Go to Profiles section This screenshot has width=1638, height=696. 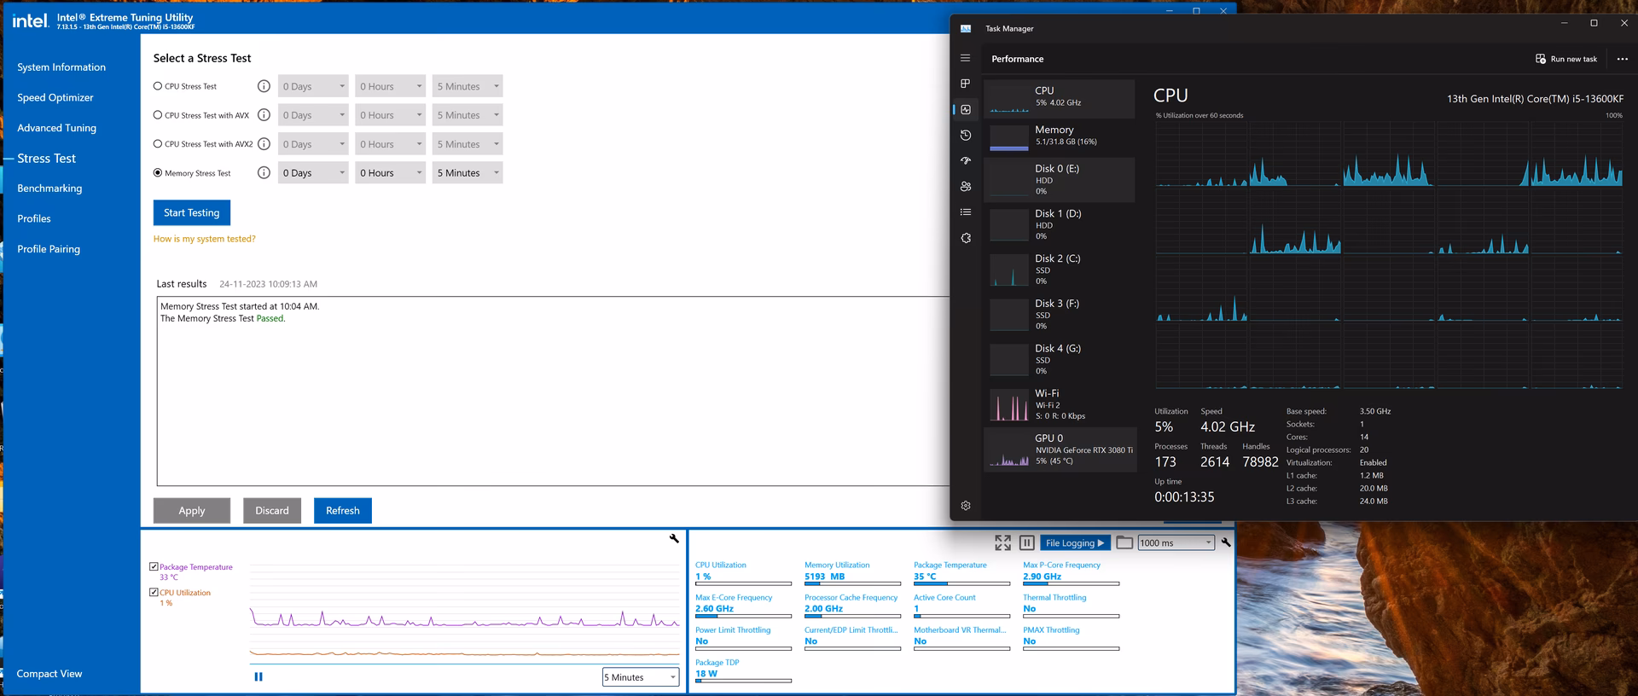(x=34, y=218)
